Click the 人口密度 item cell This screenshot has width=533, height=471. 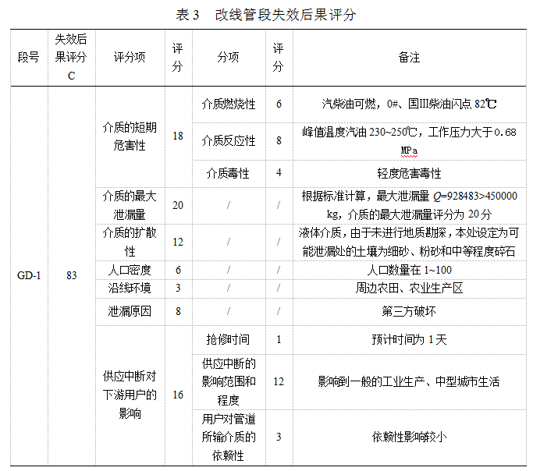(x=130, y=270)
